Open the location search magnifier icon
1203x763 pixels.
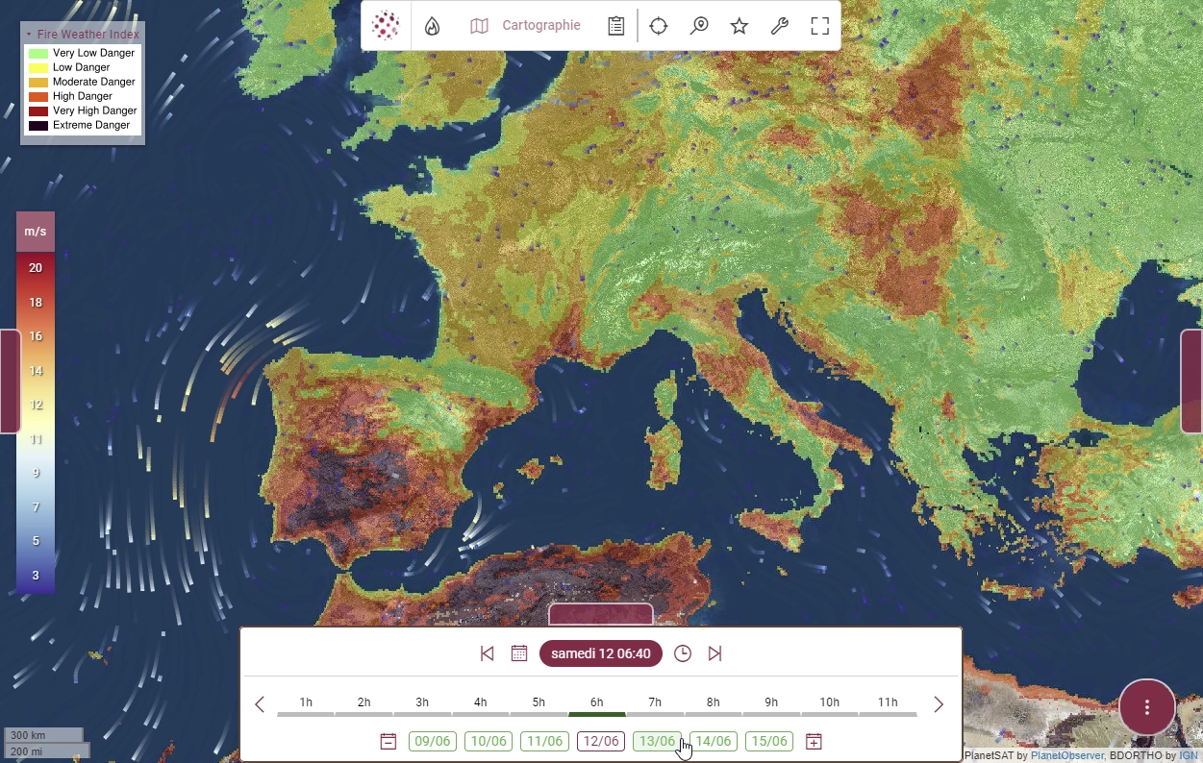click(x=698, y=26)
